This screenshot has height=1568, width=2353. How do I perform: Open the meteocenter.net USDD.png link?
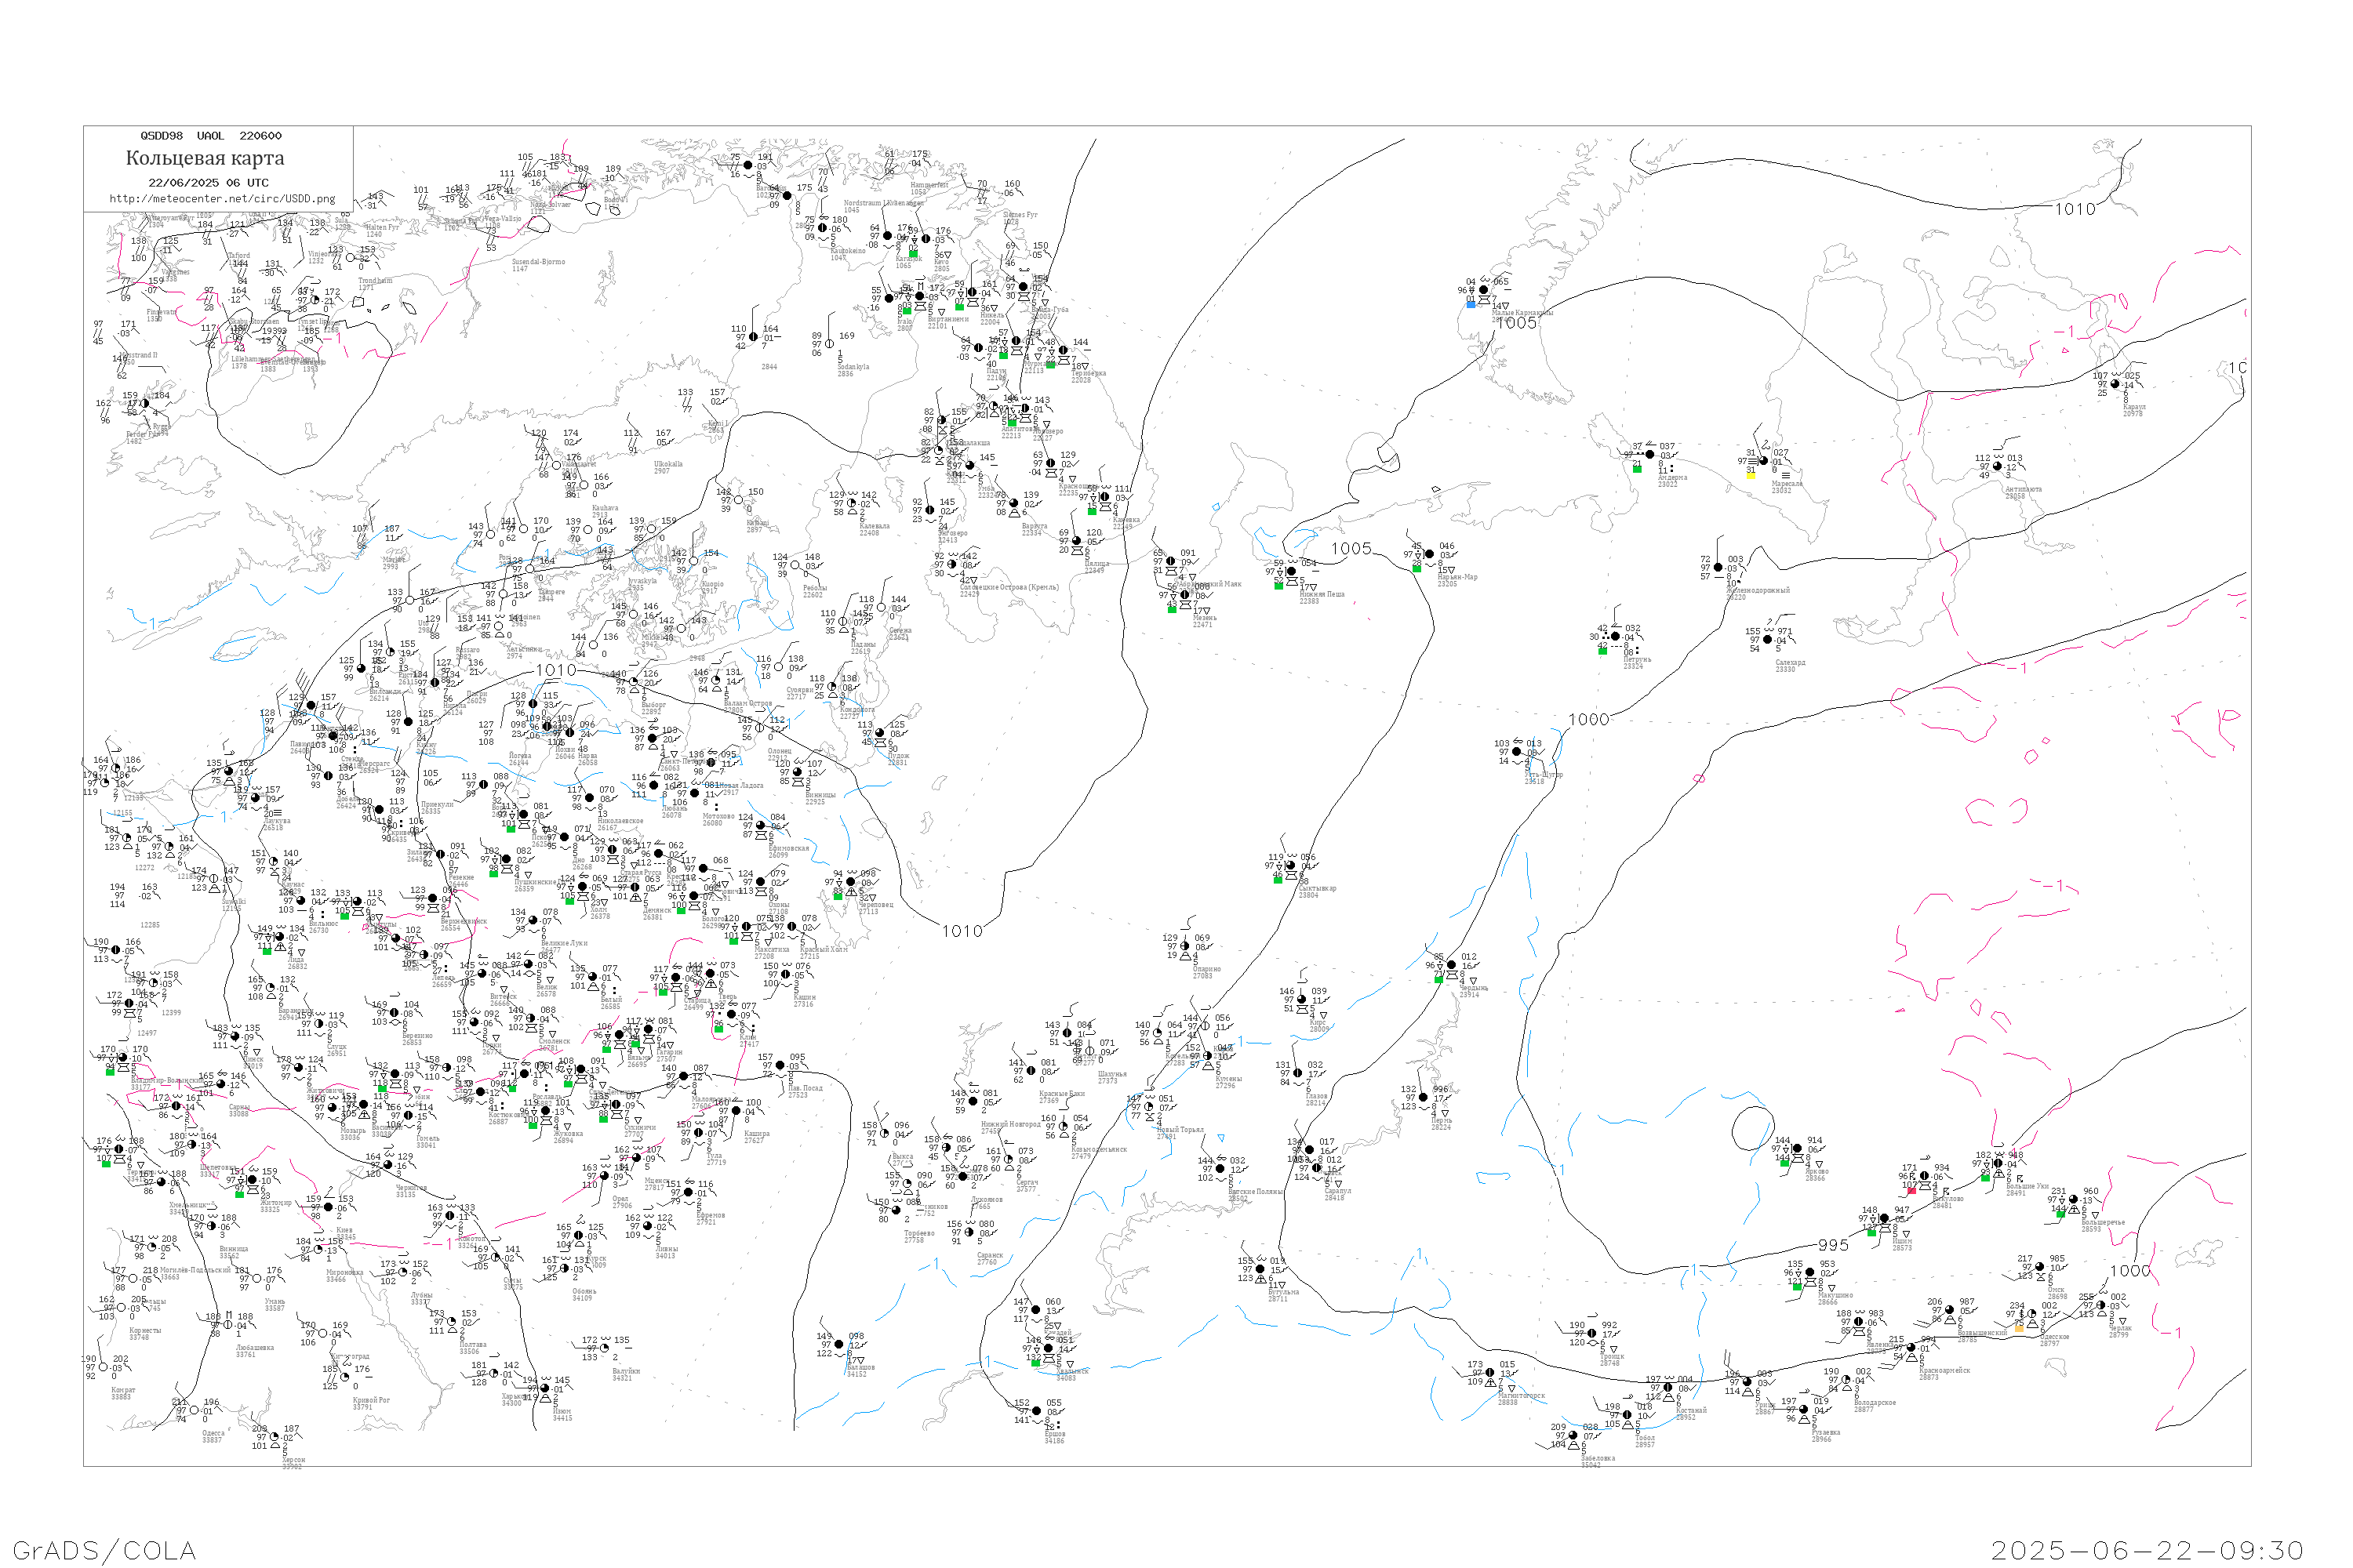point(222,198)
